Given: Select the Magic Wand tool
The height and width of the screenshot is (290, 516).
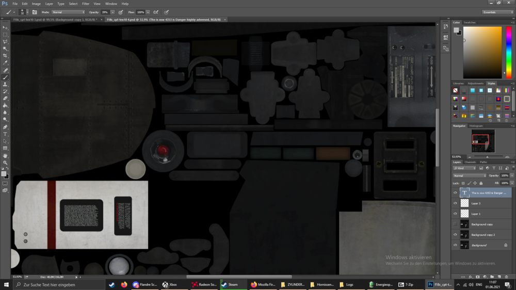Looking at the screenshot, I should (x=5, y=49).
